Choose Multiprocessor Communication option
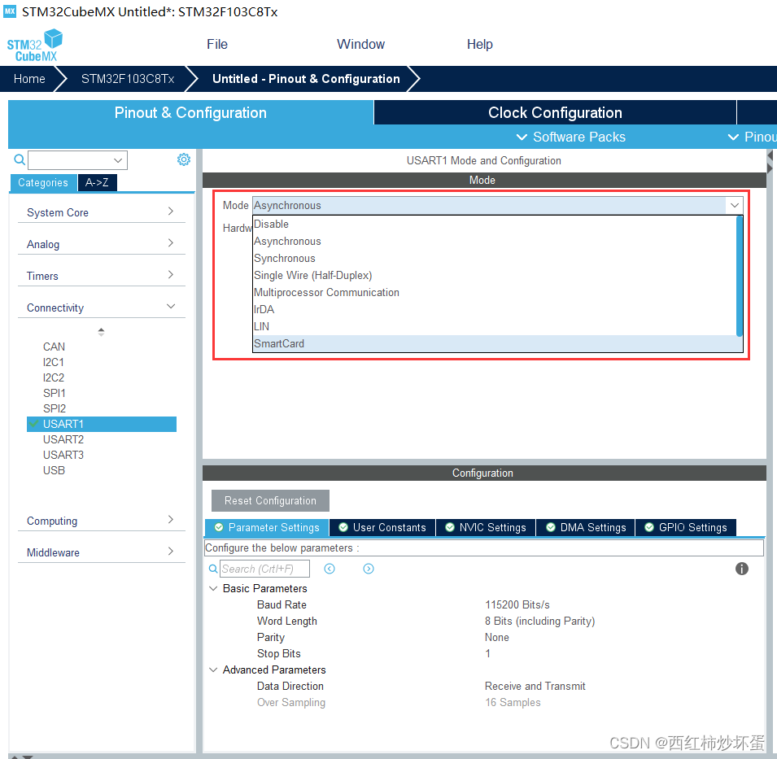 click(495, 292)
